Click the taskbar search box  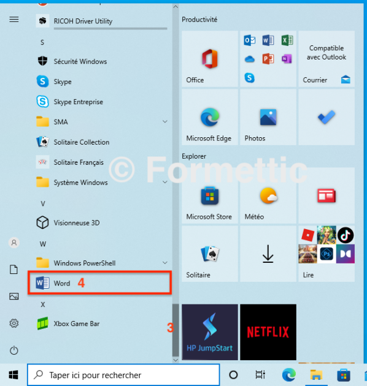[123, 375]
